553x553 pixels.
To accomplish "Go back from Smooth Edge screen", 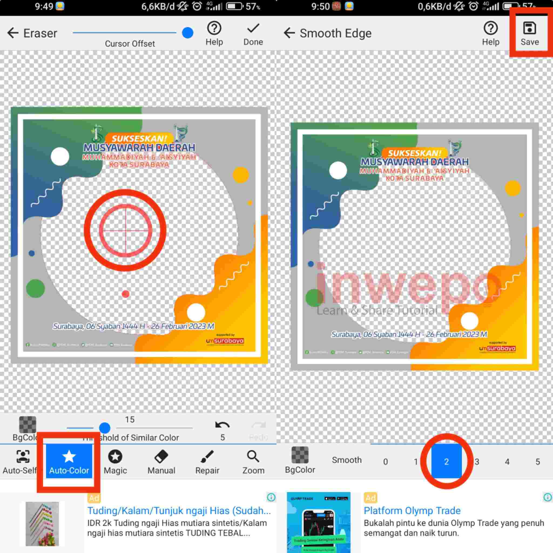I will (289, 33).
